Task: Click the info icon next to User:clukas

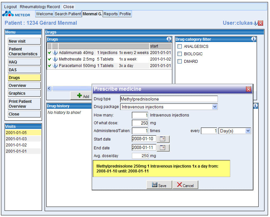Action: (x=256, y=23)
